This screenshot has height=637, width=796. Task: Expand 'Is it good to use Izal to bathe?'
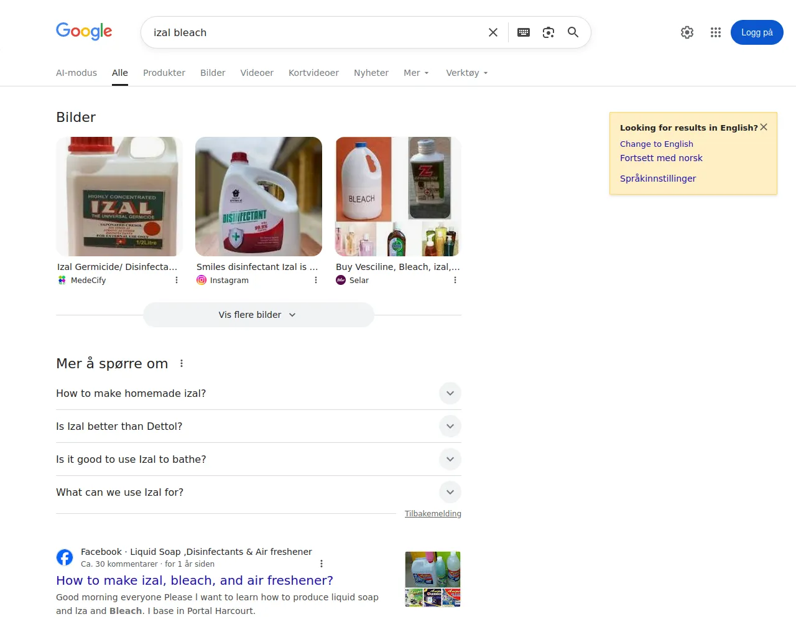pyautogui.click(x=259, y=459)
